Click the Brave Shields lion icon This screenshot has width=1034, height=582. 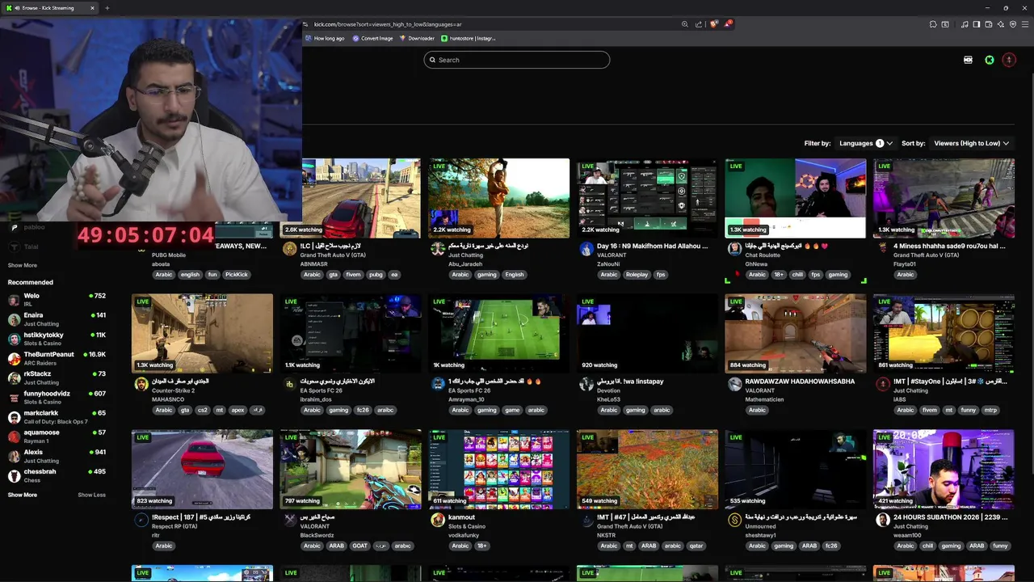713,24
